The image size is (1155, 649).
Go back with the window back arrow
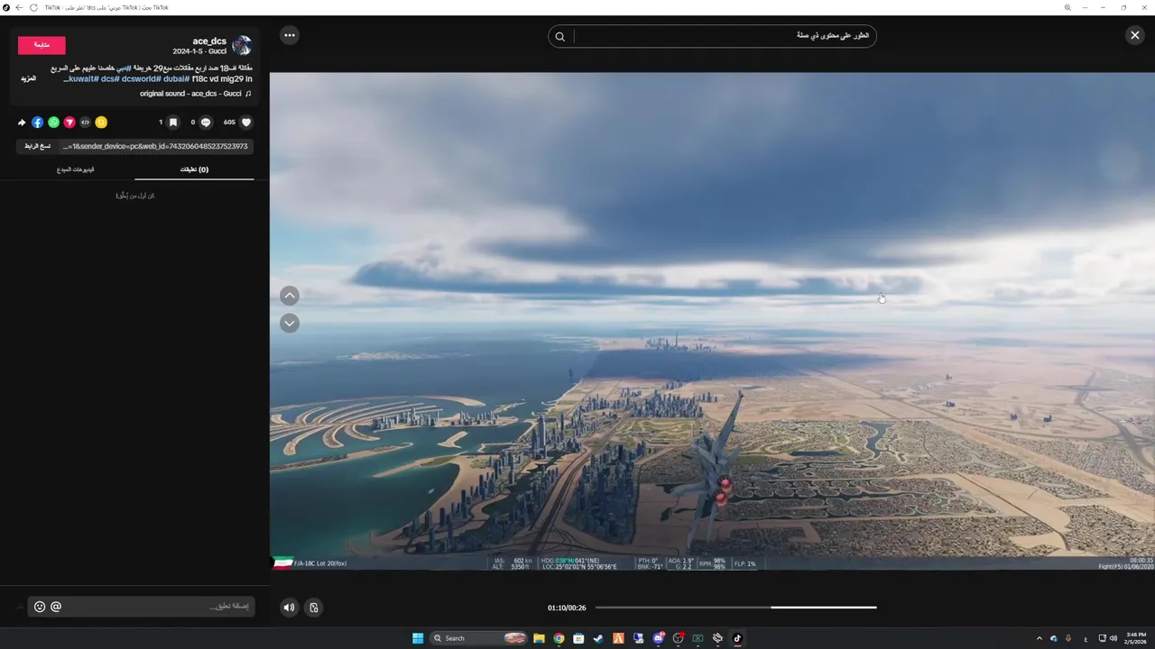[x=19, y=7]
